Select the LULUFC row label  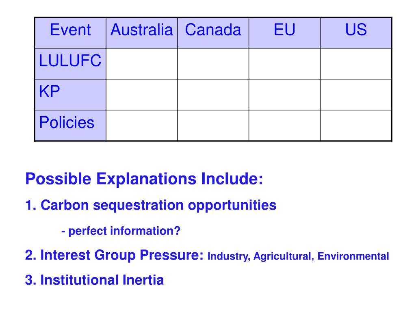pyautogui.click(x=70, y=64)
